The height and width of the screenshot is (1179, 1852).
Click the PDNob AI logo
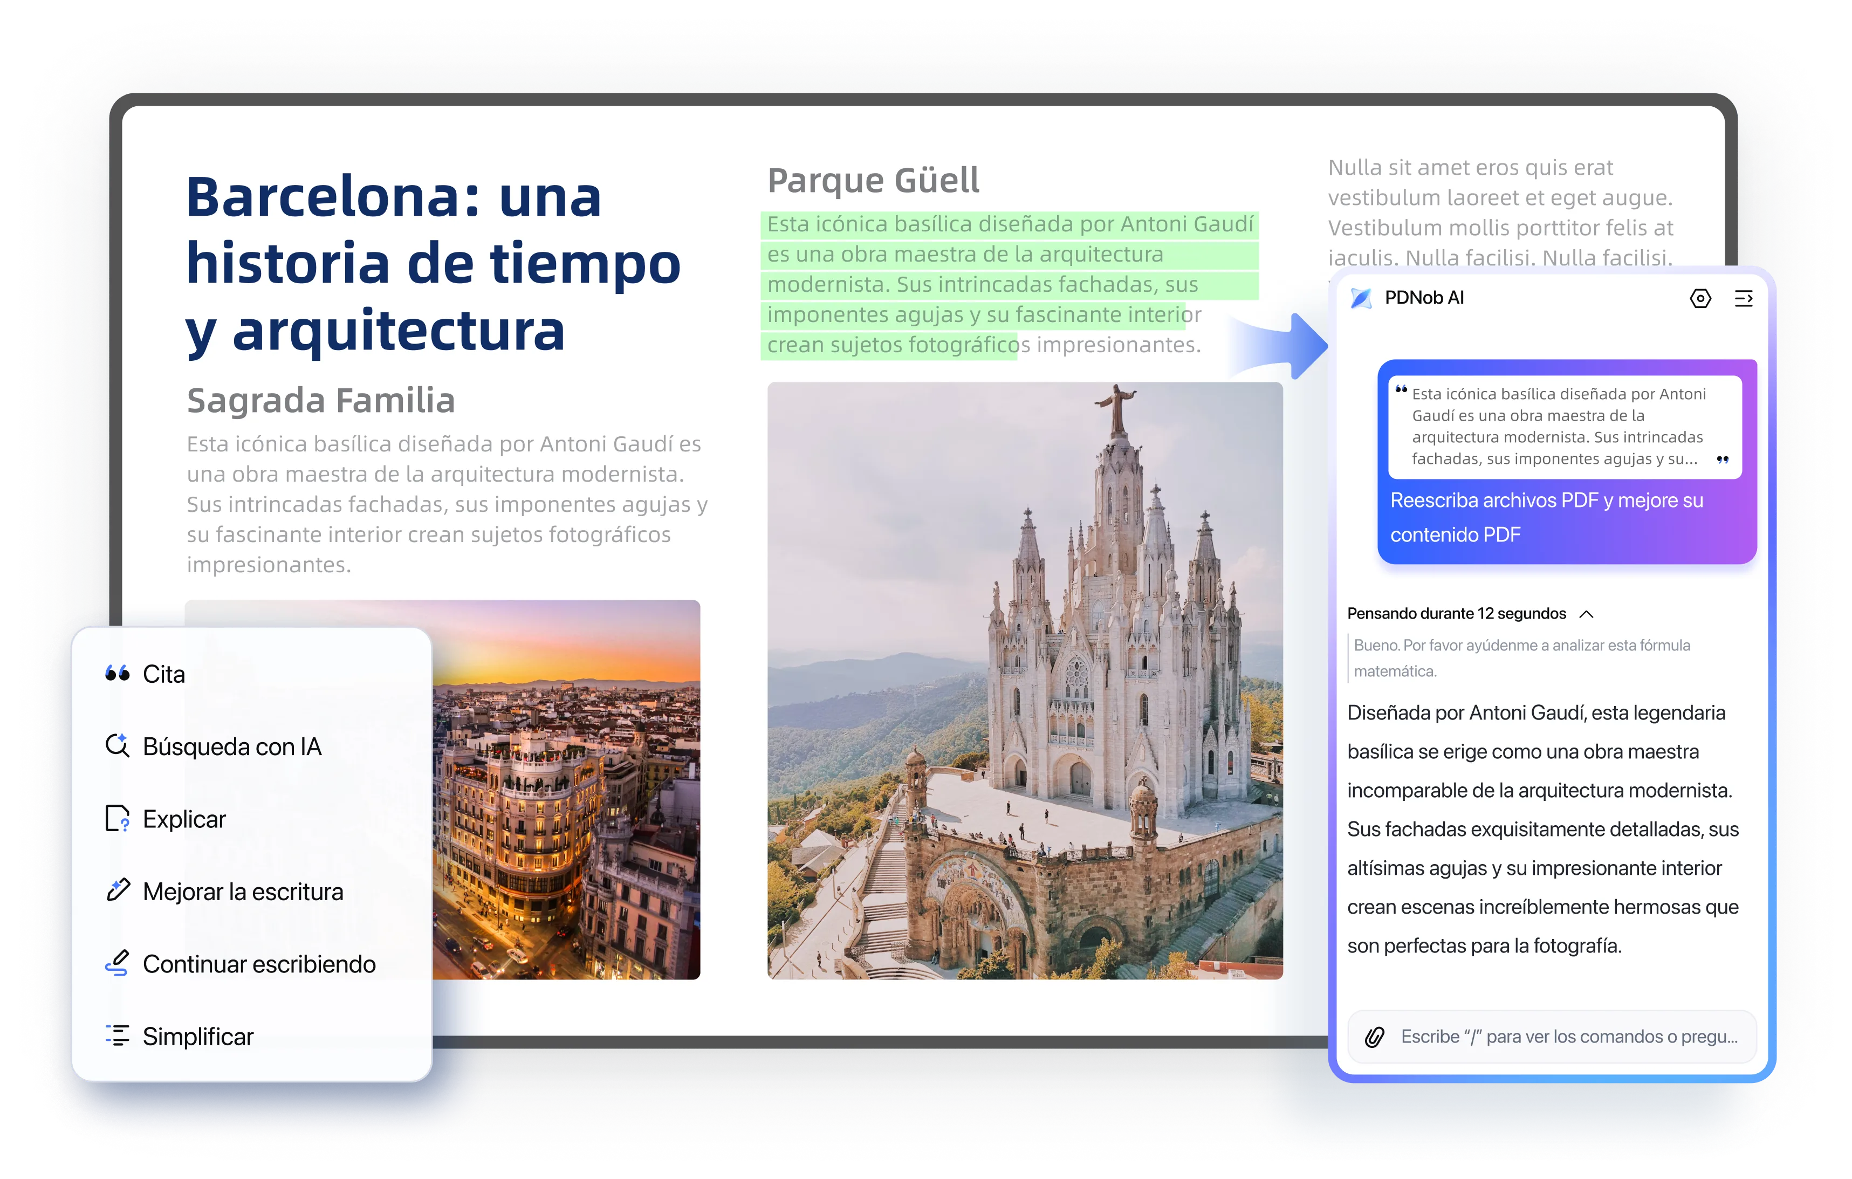[1362, 298]
